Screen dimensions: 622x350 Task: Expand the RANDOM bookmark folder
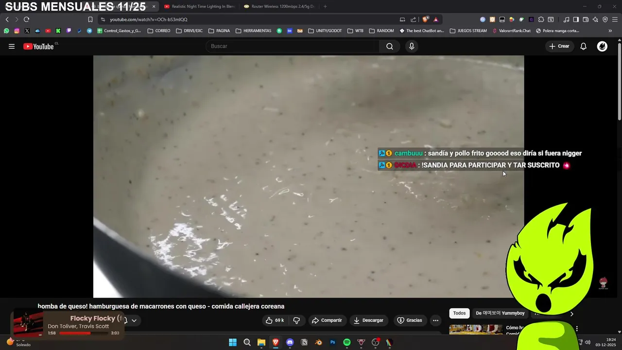pos(381,31)
